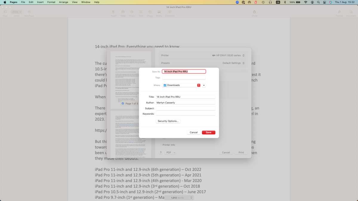The height and width of the screenshot is (201, 358).
Task: Open the Insert menu in the menu bar
Action: point(40,2)
